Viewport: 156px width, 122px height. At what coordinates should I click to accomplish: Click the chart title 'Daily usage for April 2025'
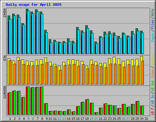coord(34,5)
